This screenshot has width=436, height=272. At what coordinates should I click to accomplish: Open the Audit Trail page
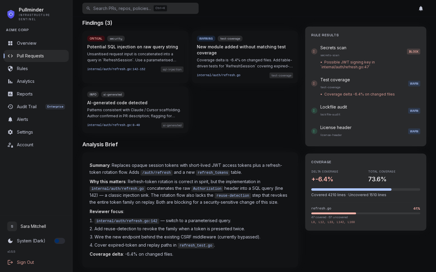(x=36, y=107)
